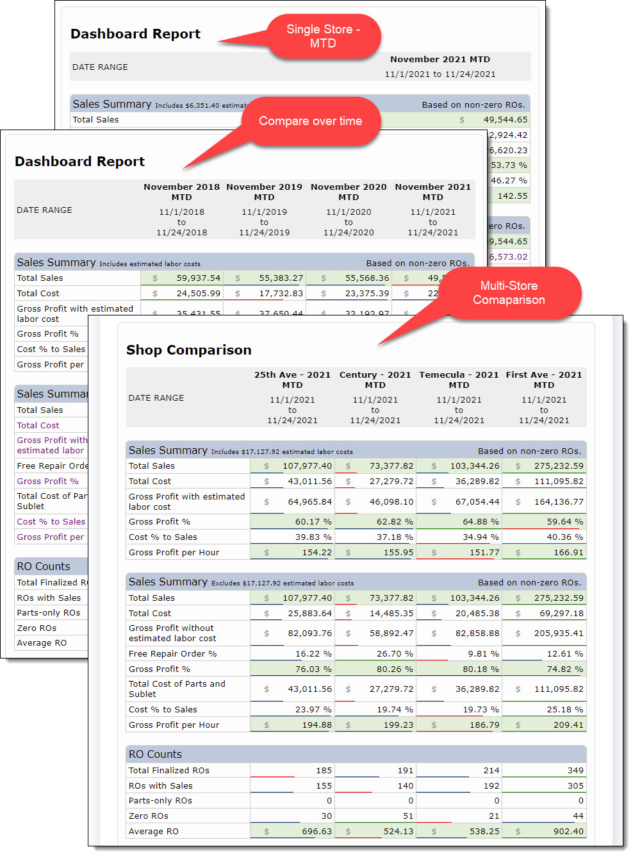This screenshot has height=856, width=633.
Task: Click the value 142.55 in the single-store report
Action: pyautogui.click(x=513, y=196)
